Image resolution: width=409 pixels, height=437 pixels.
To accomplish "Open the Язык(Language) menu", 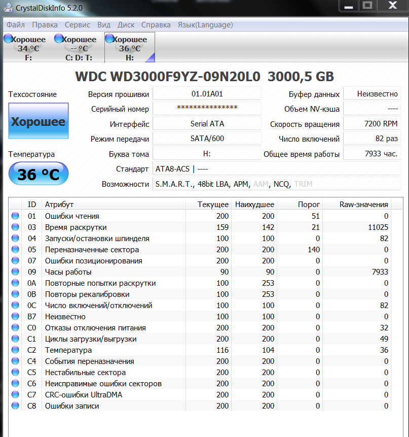I will (205, 25).
